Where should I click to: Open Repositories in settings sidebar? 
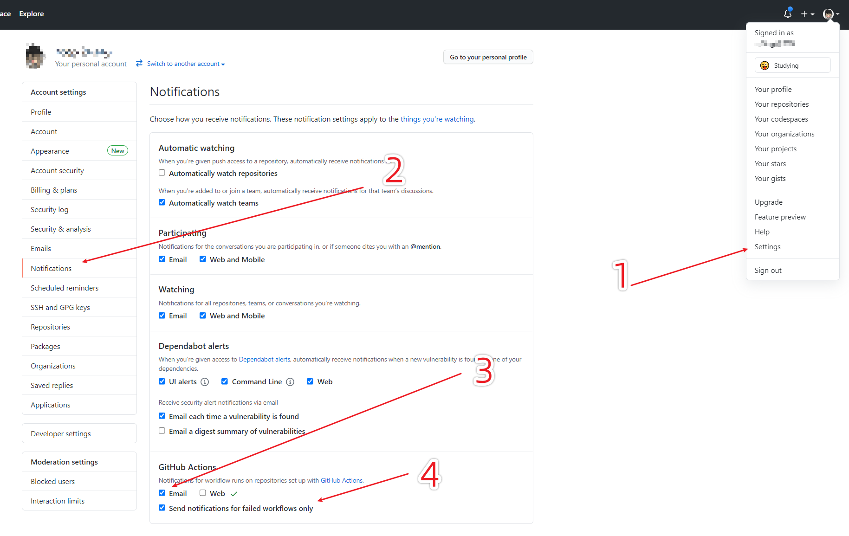79,327
